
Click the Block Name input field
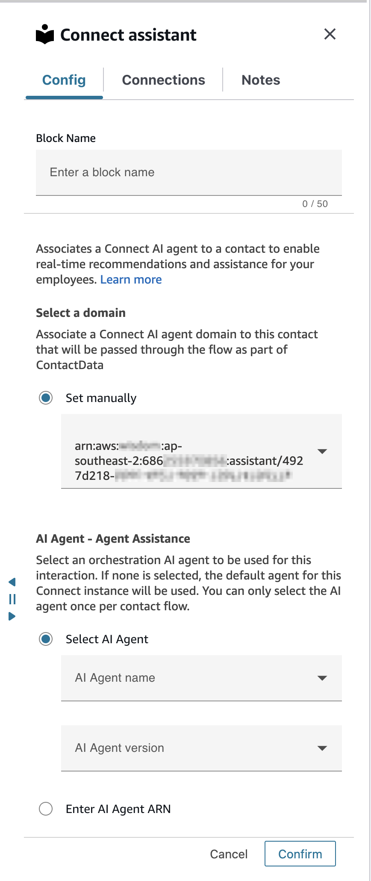189,172
